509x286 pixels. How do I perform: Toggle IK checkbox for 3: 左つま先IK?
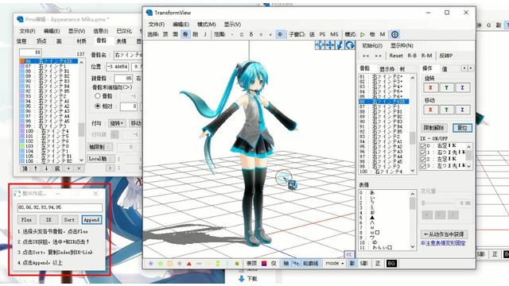(422, 166)
